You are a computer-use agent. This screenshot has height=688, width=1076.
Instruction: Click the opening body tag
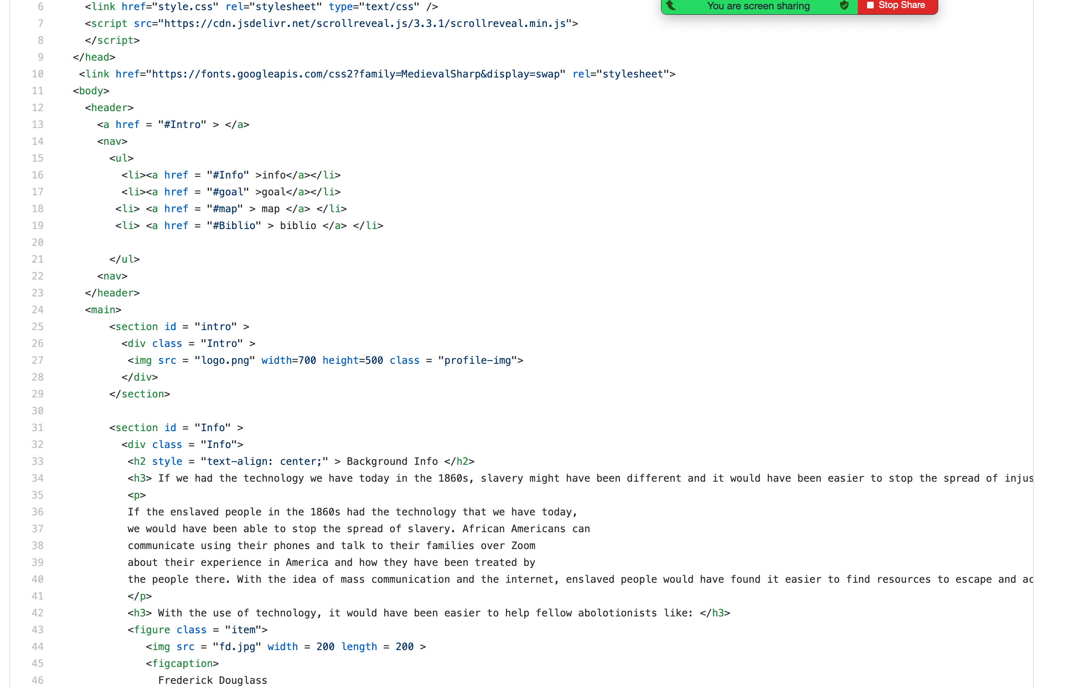pyautogui.click(x=91, y=91)
